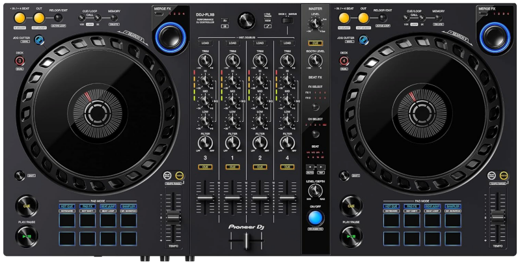Image resolution: width=520 pixels, height=265 pixels.
Task: Click the Beat FX beat left arrow
Action: click(x=310, y=167)
